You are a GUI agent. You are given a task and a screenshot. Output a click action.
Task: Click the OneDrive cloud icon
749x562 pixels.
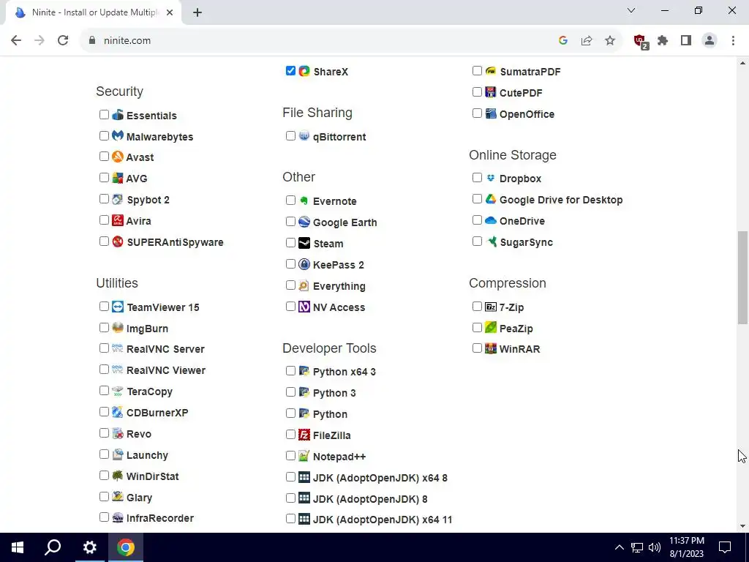(491, 220)
